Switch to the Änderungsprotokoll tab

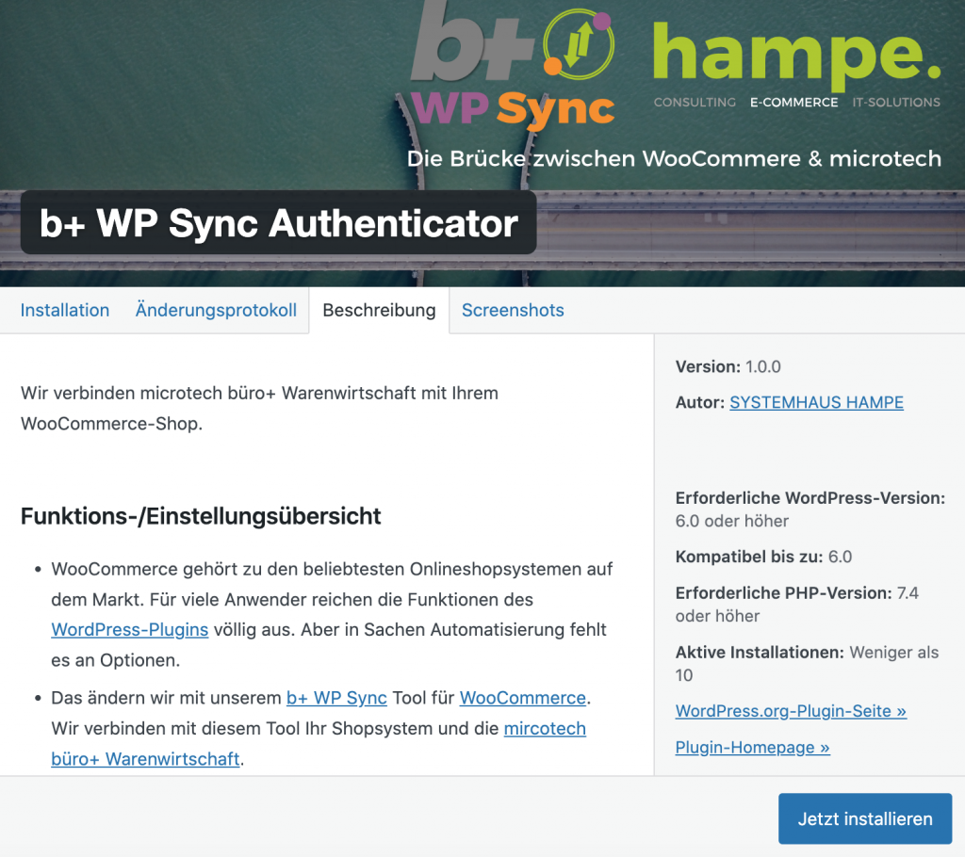tap(216, 310)
